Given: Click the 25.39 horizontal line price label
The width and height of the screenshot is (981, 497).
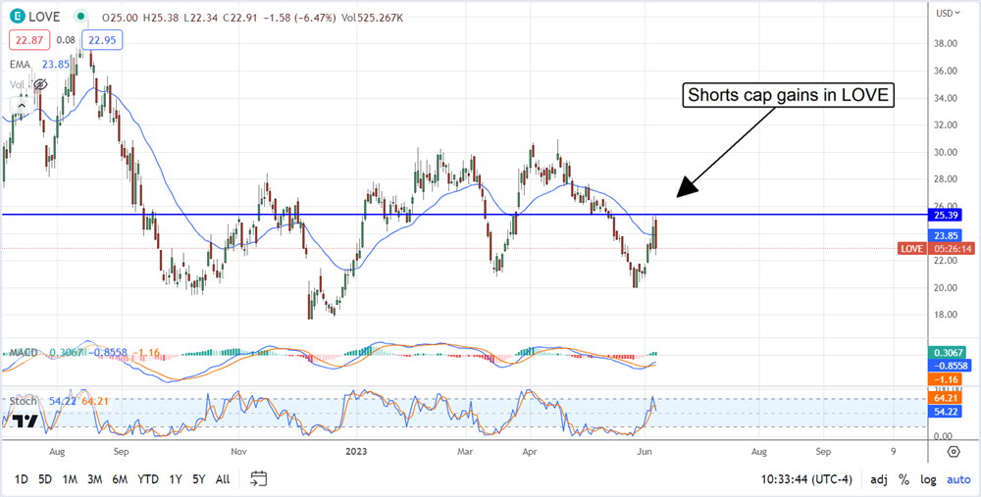Looking at the screenshot, I should tap(948, 215).
